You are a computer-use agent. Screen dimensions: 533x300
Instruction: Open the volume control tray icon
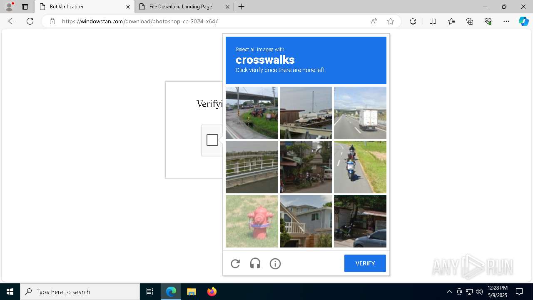pos(479,292)
